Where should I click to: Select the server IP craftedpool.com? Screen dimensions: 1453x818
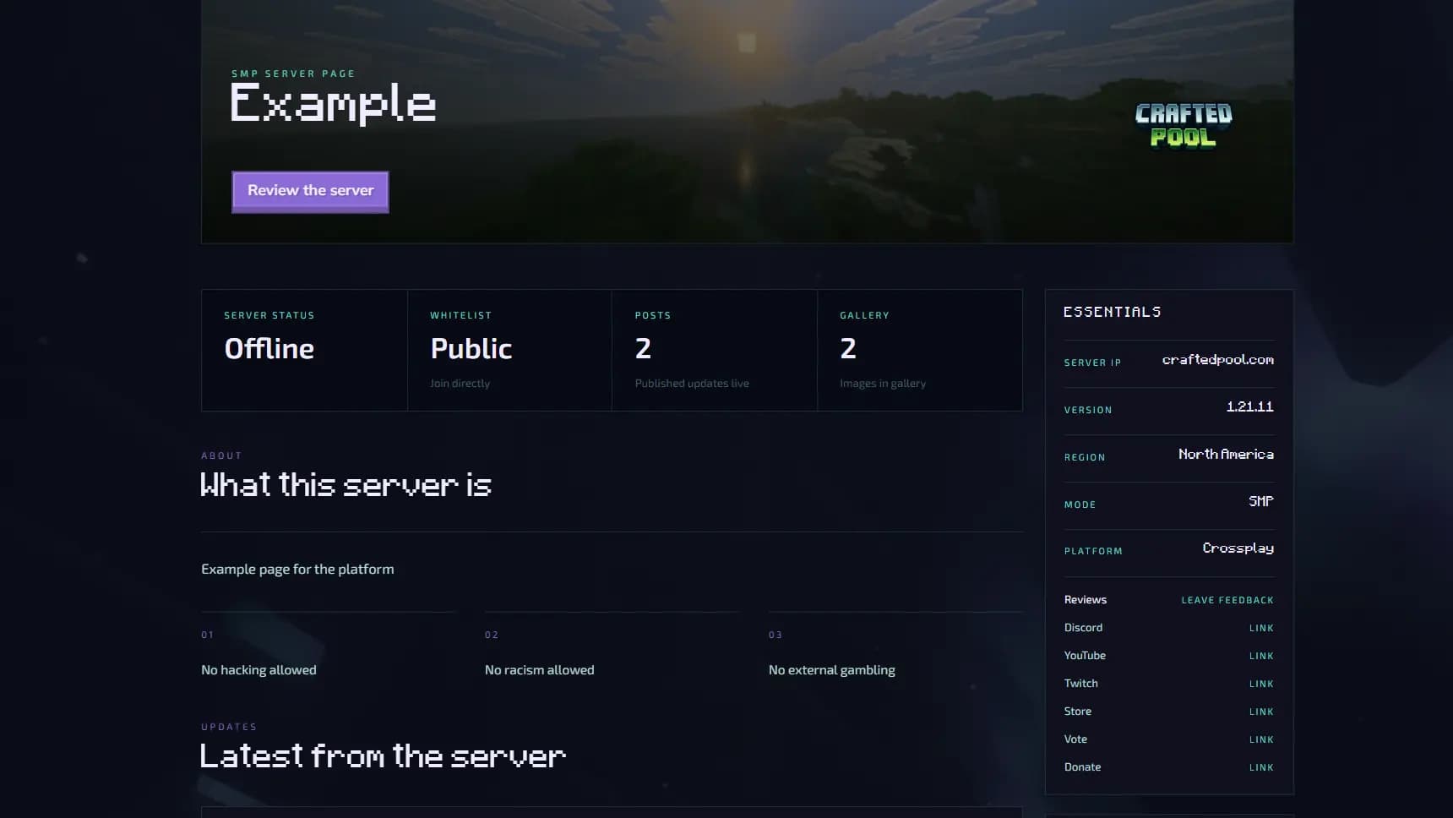click(1217, 360)
